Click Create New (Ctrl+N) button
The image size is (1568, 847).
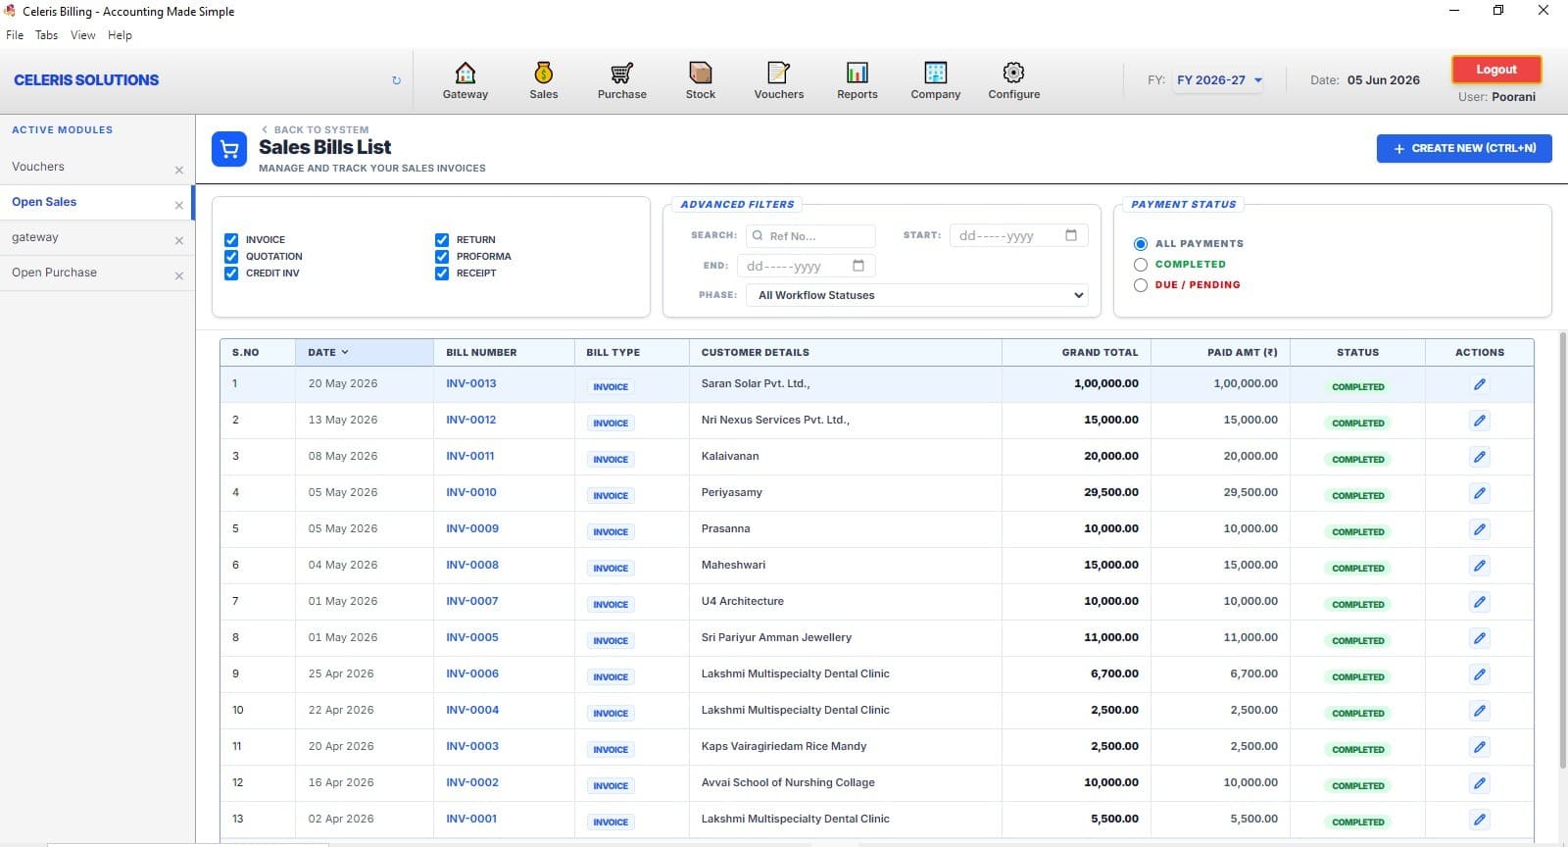point(1464,148)
